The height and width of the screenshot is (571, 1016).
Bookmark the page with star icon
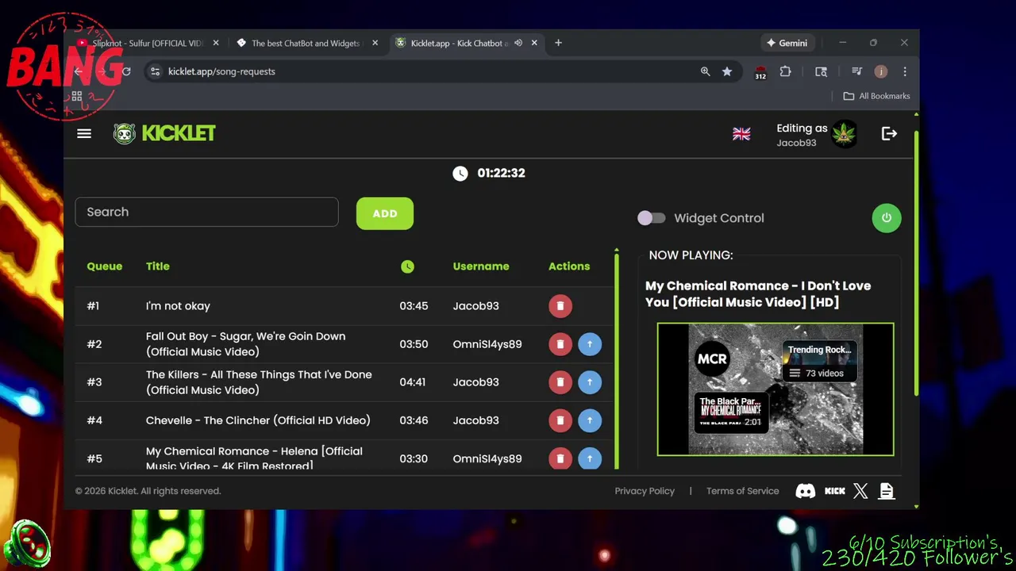coord(727,71)
